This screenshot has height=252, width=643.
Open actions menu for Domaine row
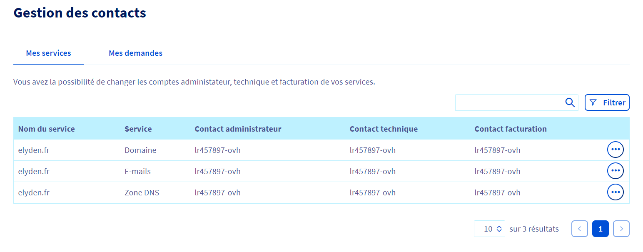[615, 150]
